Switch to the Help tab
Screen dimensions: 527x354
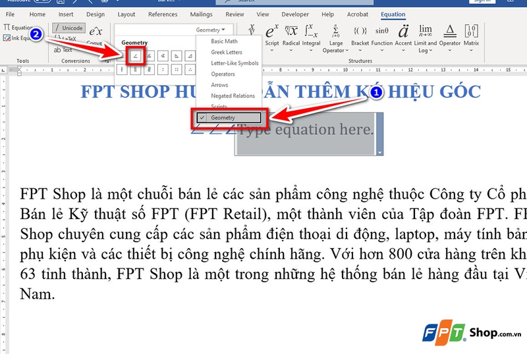[x=327, y=14]
